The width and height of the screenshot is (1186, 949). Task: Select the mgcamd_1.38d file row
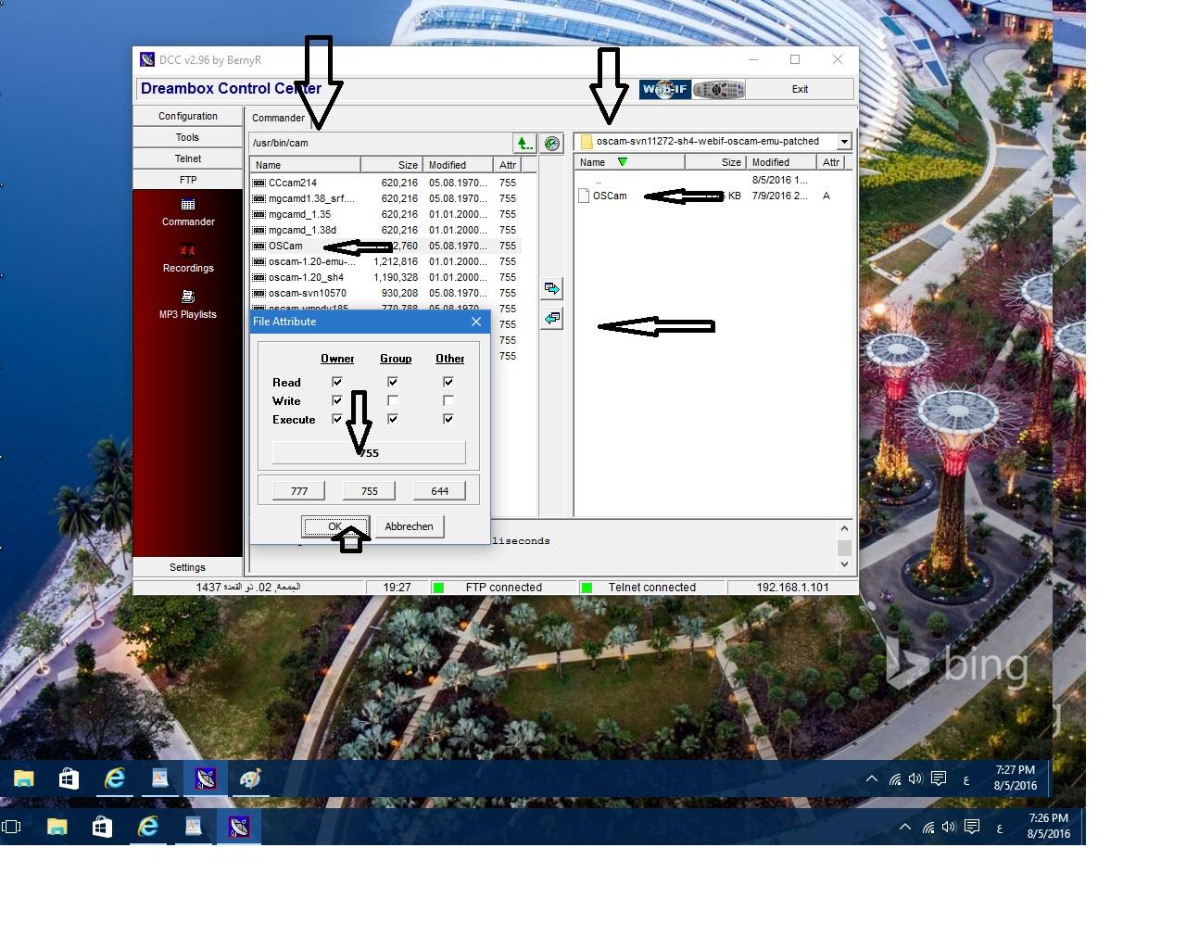(385, 230)
